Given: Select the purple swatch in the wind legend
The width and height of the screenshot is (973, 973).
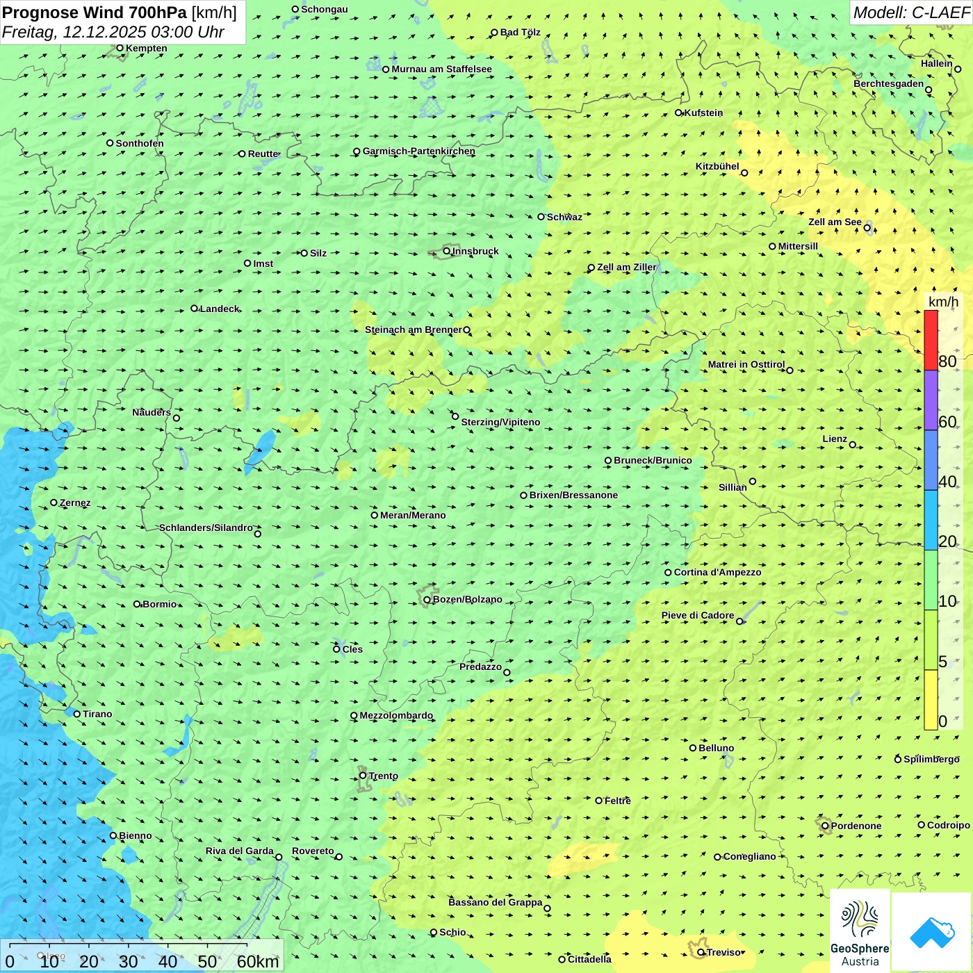Looking at the screenshot, I should pos(931,400).
